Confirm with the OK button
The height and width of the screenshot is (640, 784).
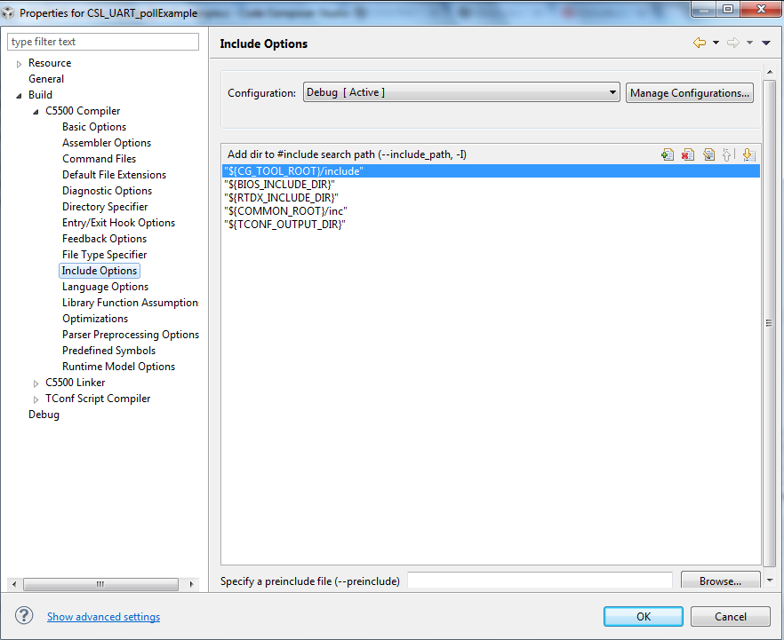(x=643, y=617)
